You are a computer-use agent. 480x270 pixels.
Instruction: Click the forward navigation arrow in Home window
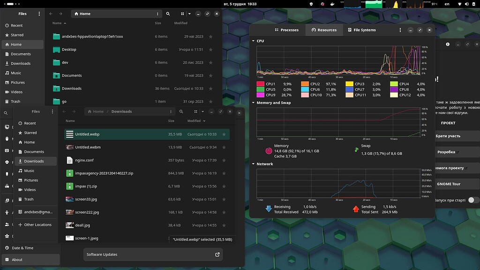click(x=60, y=14)
